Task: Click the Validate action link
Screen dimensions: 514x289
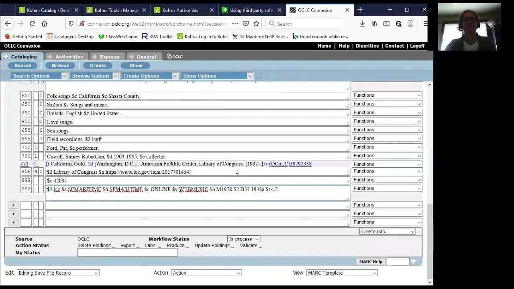Action: point(248,245)
